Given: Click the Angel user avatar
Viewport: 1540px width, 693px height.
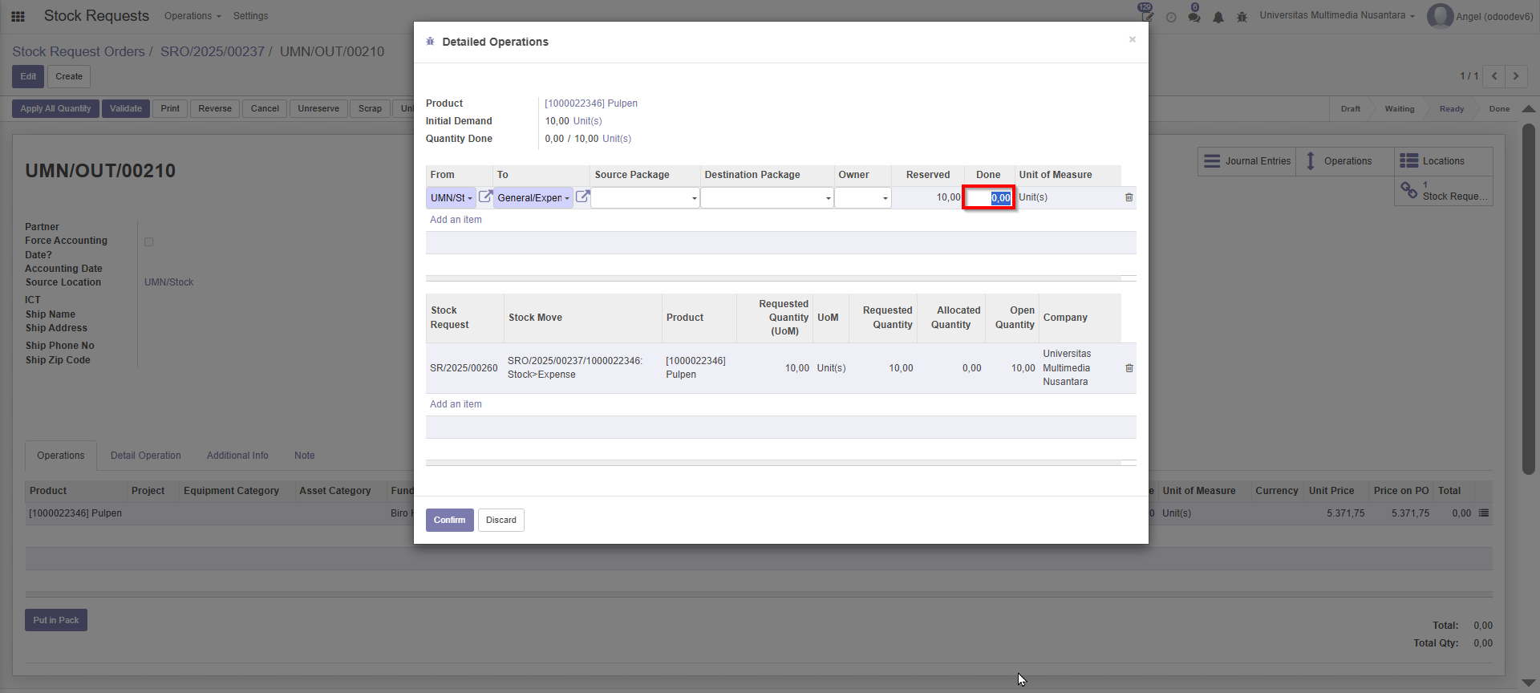Looking at the screenshot, I should point(1440,16).
